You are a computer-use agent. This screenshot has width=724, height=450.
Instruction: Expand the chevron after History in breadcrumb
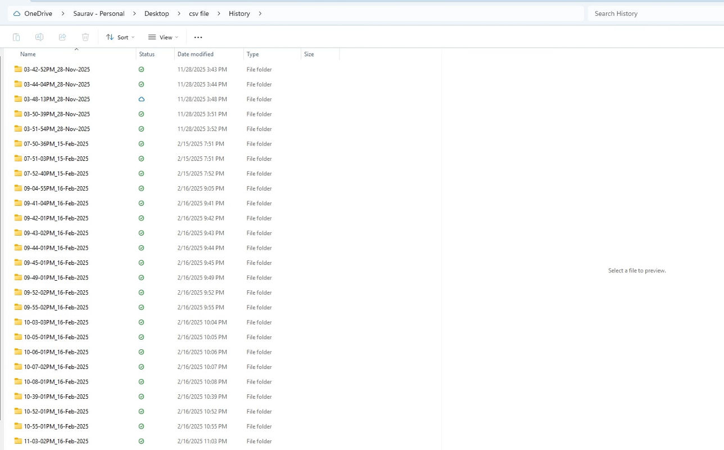tap(260, 13)
